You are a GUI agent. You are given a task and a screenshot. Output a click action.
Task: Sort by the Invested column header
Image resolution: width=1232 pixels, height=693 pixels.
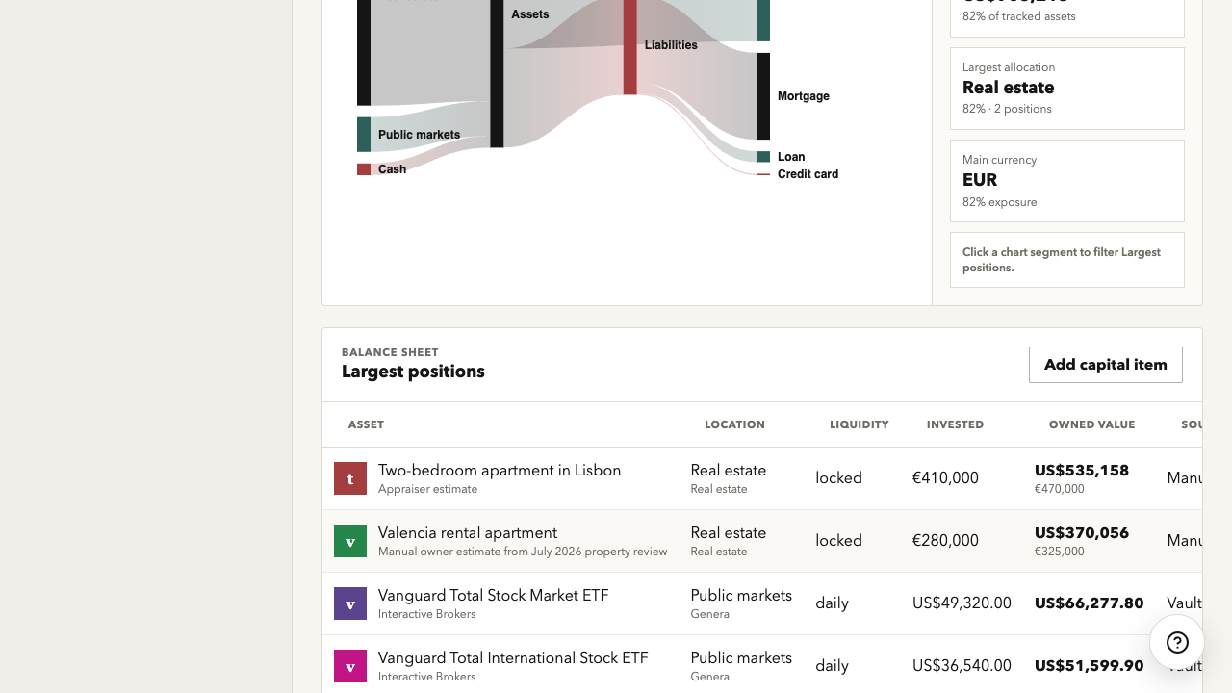[955, 424]
